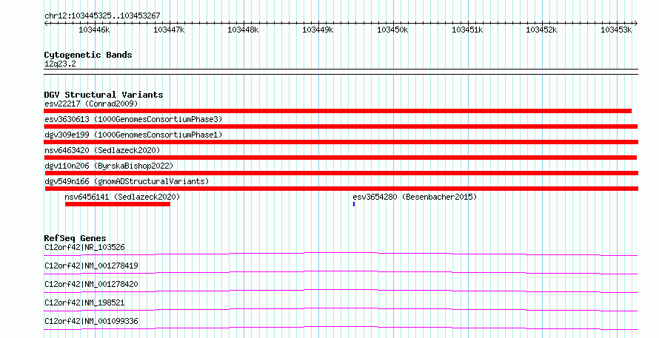Click the 103446k ruler tick label
The width and height of the screenshot is (659, 338).
[94, 30]
